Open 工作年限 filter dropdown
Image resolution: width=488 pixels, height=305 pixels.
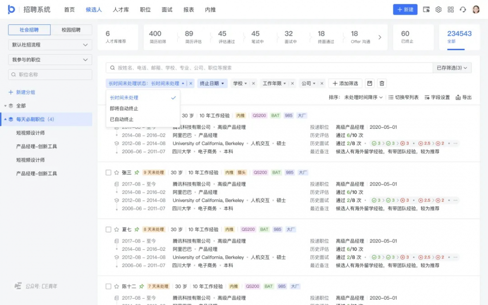[x=274, y=83]
